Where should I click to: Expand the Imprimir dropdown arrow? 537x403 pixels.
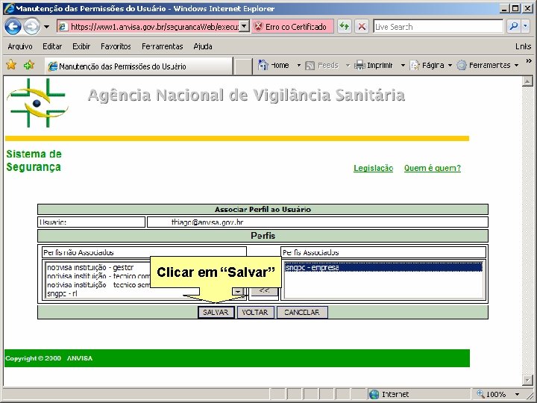(x=403, y=65)
